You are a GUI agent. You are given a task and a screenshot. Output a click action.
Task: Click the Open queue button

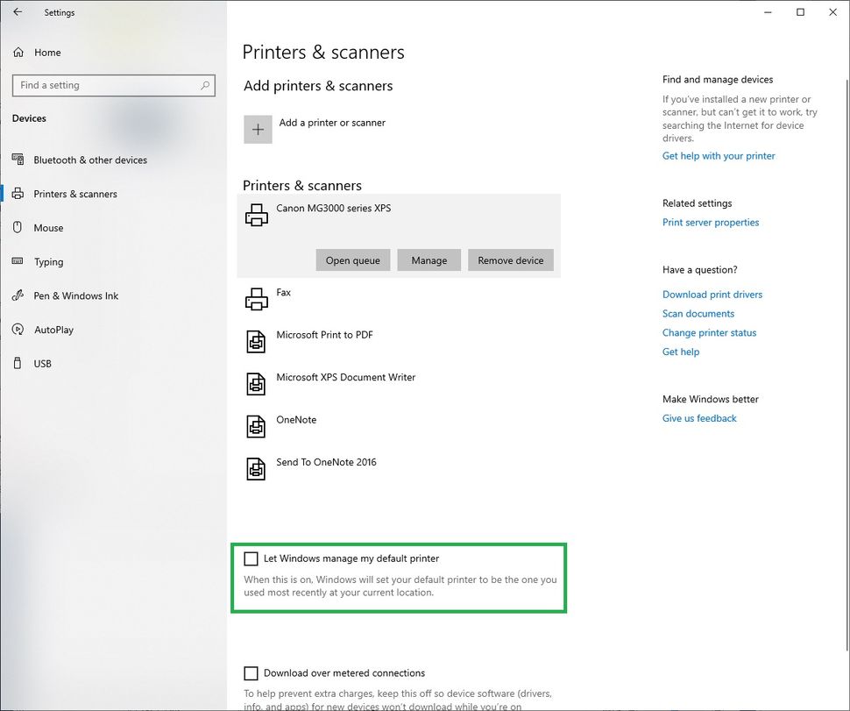352,260
